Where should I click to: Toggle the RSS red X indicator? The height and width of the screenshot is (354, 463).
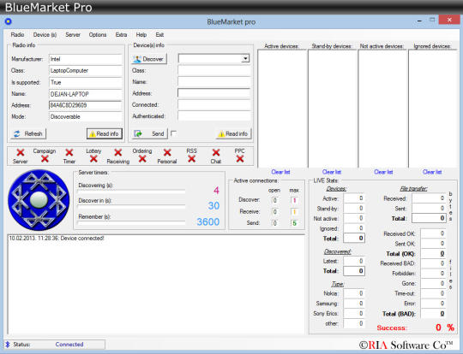click(x=192, y=159)
